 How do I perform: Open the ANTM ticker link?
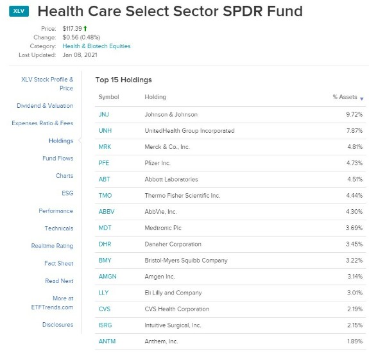pos(107,341)
